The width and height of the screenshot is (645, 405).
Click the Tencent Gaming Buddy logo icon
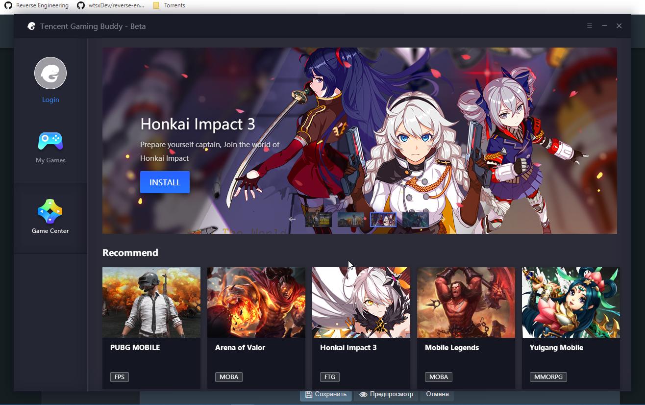click(31, 26)
